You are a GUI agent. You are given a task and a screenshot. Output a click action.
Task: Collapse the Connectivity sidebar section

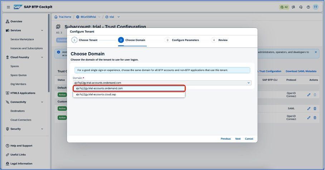42,102
